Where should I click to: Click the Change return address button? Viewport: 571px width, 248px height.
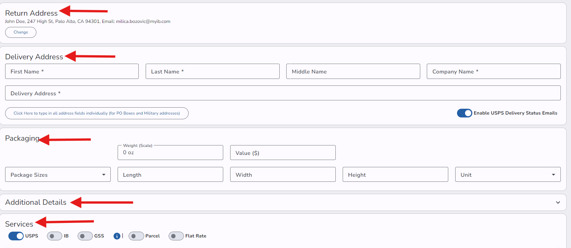coord(21,32)
